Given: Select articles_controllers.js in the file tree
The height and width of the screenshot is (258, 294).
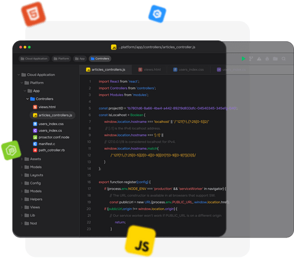Looking at the screenshot, I should pyautogui.click(x=52, y=115).
